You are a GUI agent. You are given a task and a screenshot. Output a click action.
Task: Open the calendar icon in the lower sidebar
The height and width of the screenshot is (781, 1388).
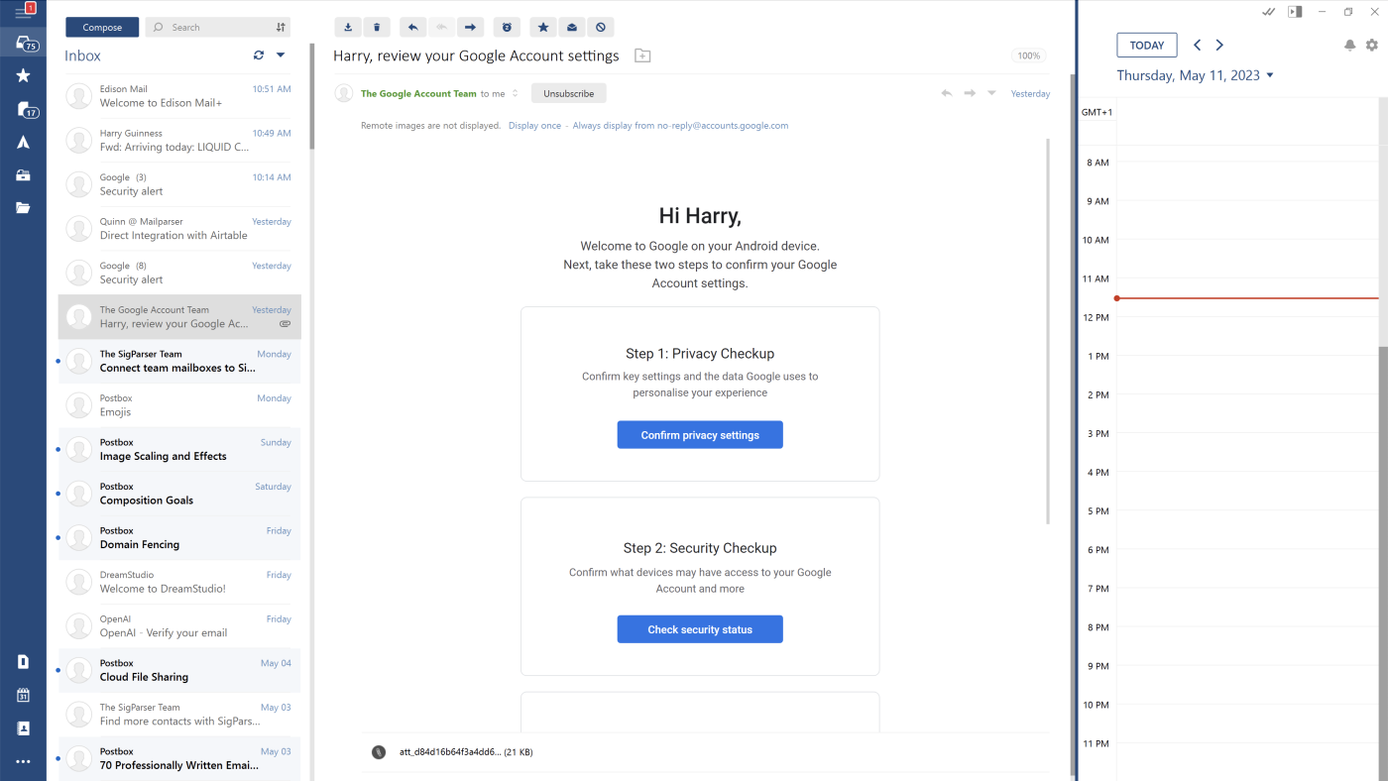click(x=23, y=695)
